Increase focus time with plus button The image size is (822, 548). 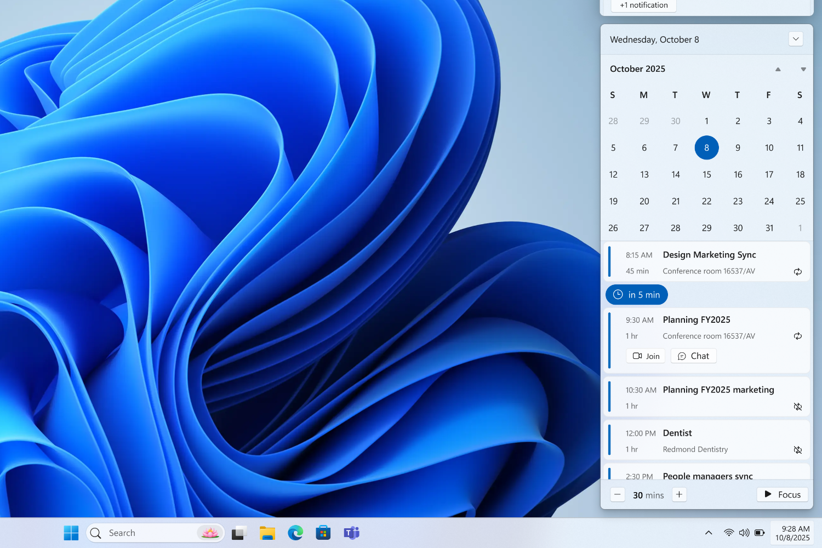pos(679,495)
